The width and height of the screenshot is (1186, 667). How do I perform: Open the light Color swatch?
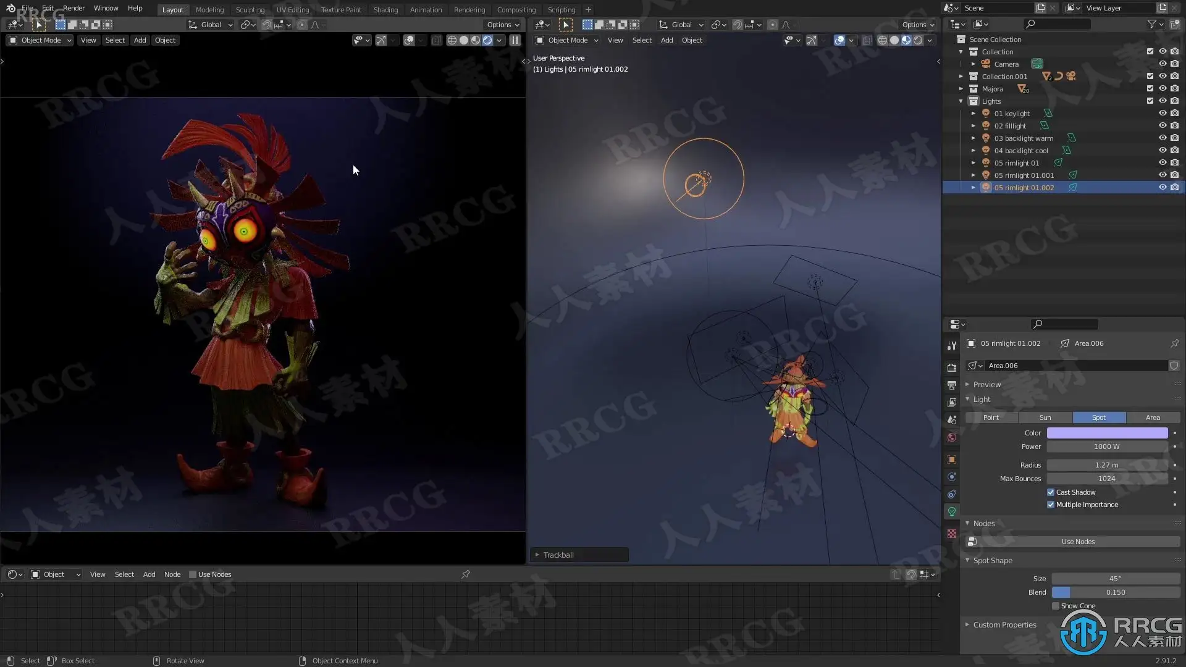pyautogui.click(x=1107, y=433)
